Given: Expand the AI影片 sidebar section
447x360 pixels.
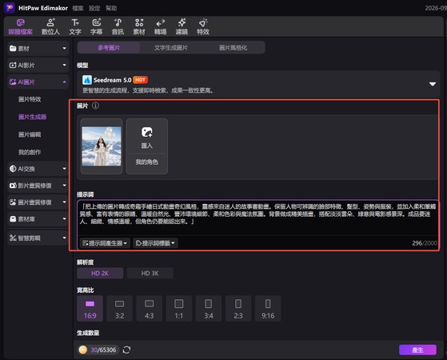Looking at the screenshot, I should tap(38, 66).
